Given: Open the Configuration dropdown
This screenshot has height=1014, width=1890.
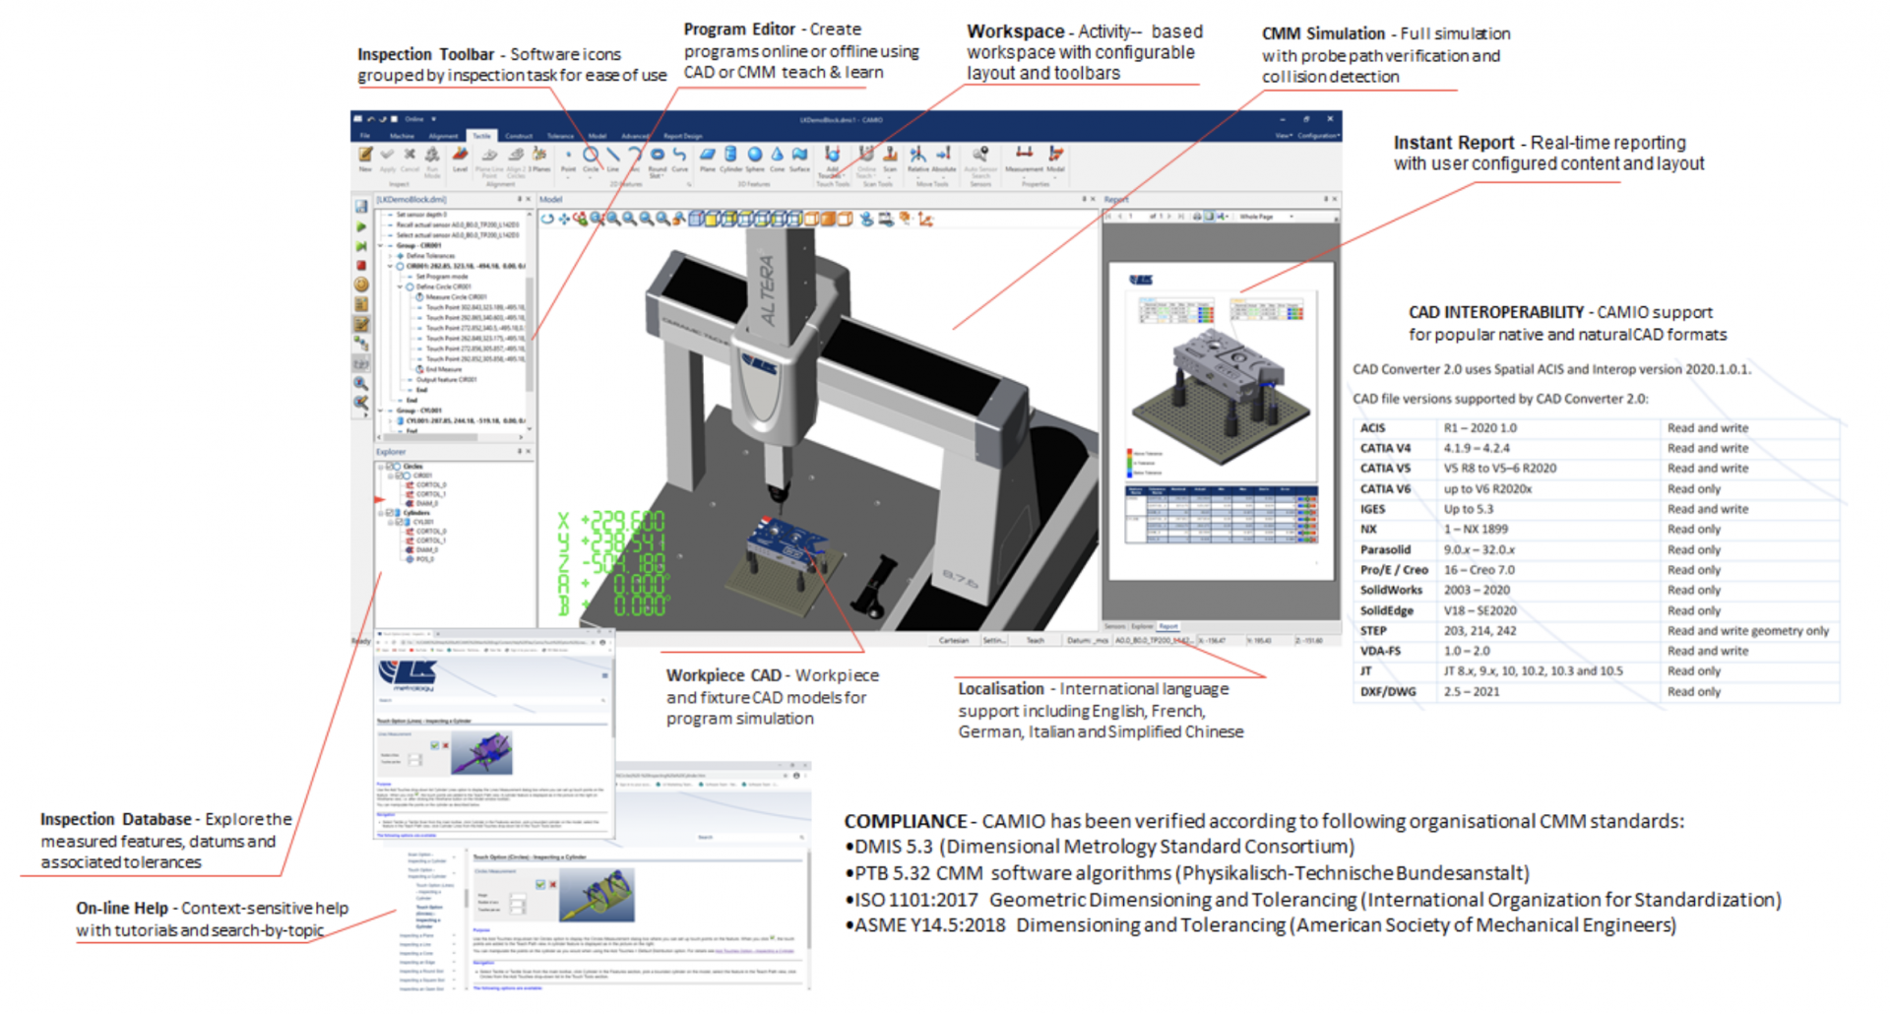Looking at the screenshot, I should pos(1318,136).
